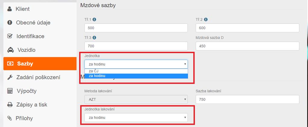Viewport: 308px width, 127px height.
Task: Click the info icon next to Tř.3
Action: tap(94, 38)
